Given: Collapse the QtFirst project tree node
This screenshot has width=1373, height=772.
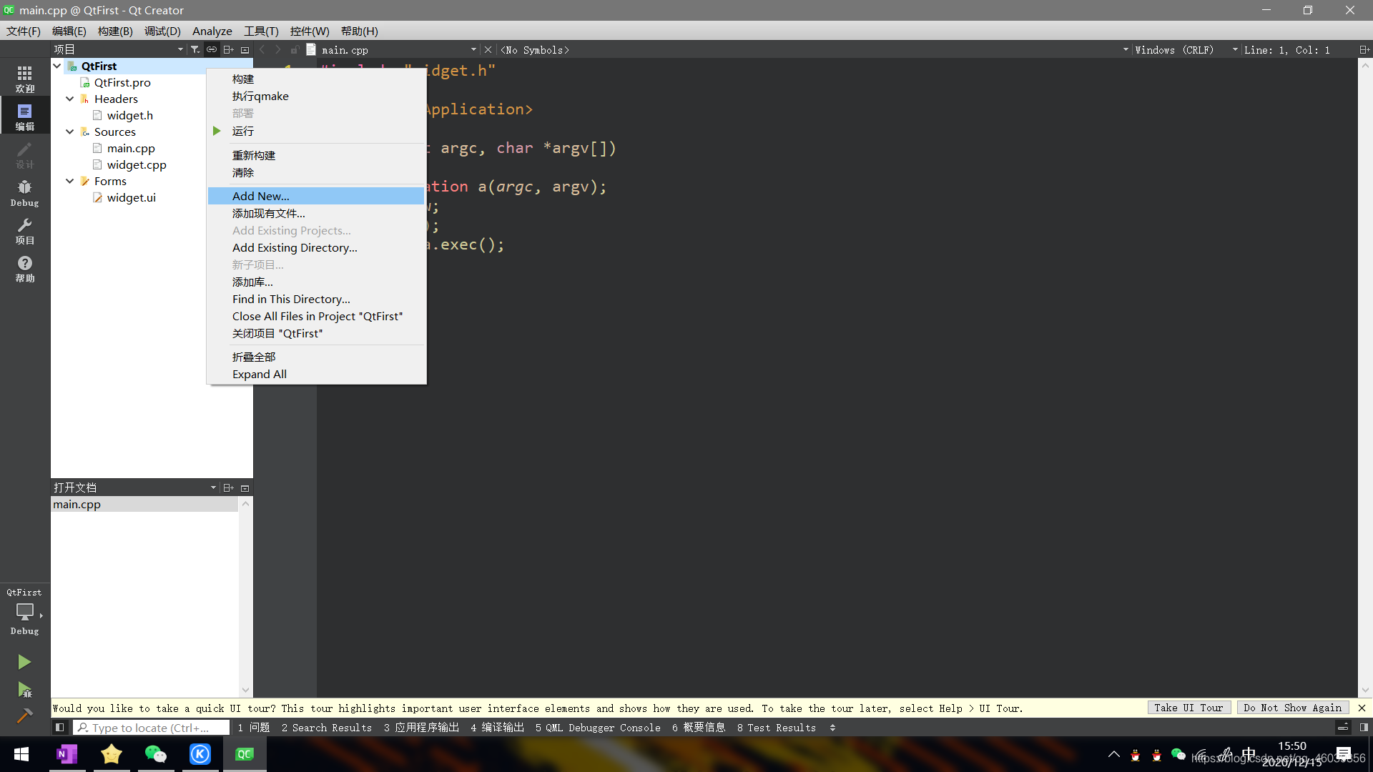Looking at the screenshot, I should pos(57,66).
